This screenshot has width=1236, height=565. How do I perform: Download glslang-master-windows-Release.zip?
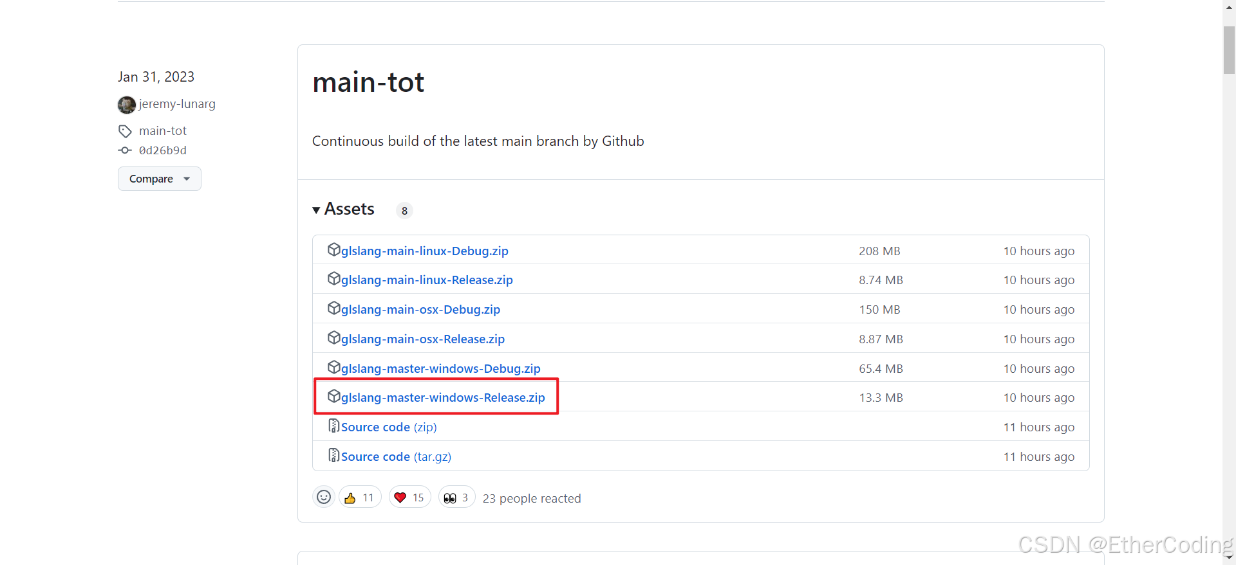tap(443, 398)
